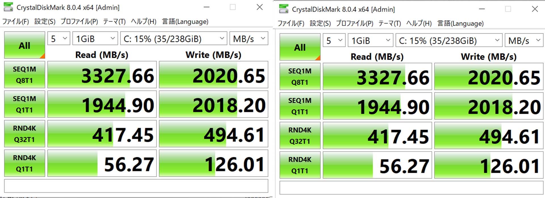Close the right CrystalDiskMark window
Screen dimensions: 545x198
pos(535,9)
